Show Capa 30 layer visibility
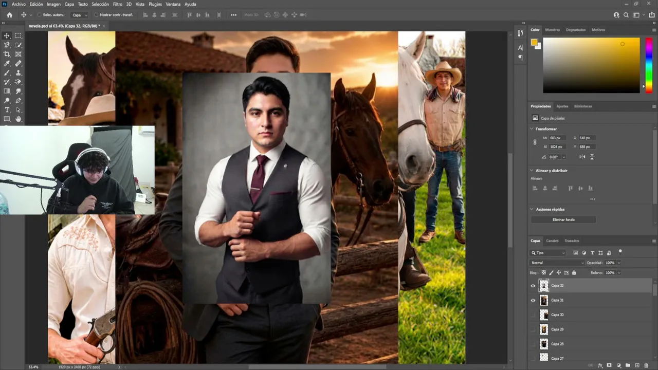658x370 pixels. (533, 314)
